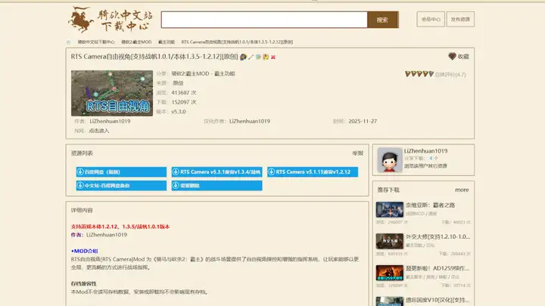Click the download arrow icon on 中文站 backup button

point(80,186)
